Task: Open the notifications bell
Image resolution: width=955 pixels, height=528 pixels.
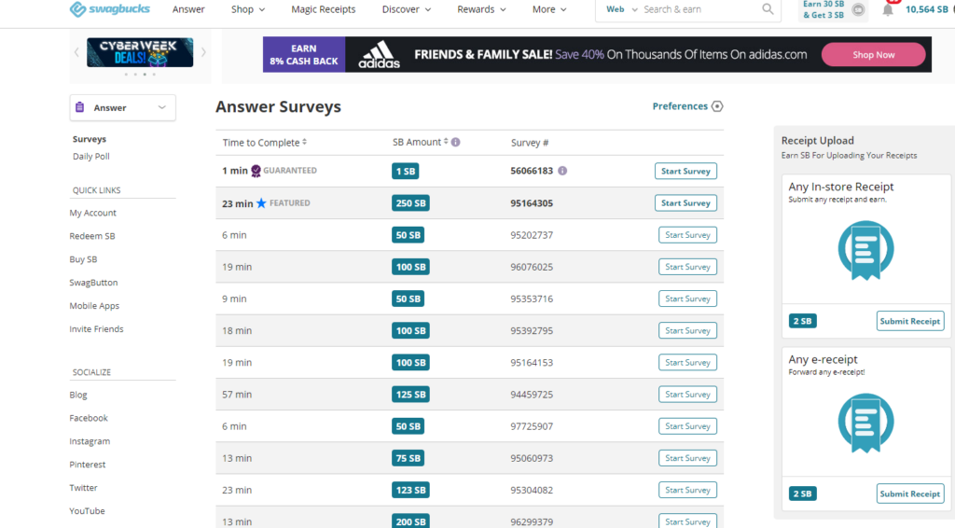Action: click(888, 10)
